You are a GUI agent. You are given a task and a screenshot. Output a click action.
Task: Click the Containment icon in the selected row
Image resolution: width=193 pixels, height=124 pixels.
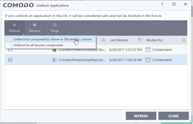point(148,60)
